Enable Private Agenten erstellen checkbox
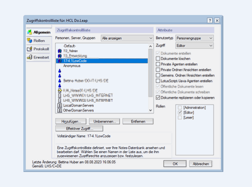The height and width of the screenshot is (187, 252). 158,64
